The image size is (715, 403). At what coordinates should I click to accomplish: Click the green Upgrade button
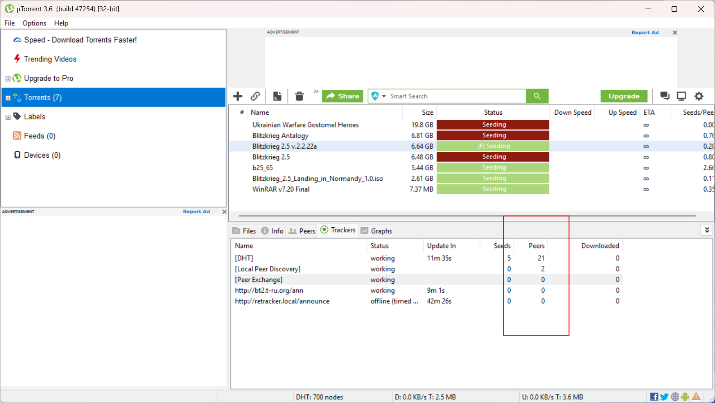pyautogui.click(x=624, y=96)
